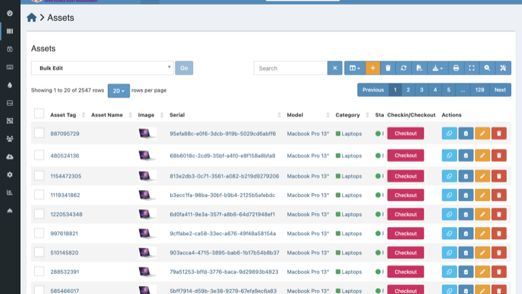522x294 pixels.
Task: Open advanced search magnifier icon
Action: (487, 68)
